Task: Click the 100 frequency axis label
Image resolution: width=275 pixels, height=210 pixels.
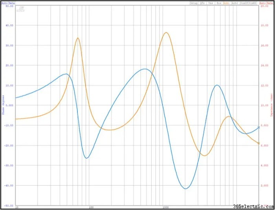Action: (91, 208)
